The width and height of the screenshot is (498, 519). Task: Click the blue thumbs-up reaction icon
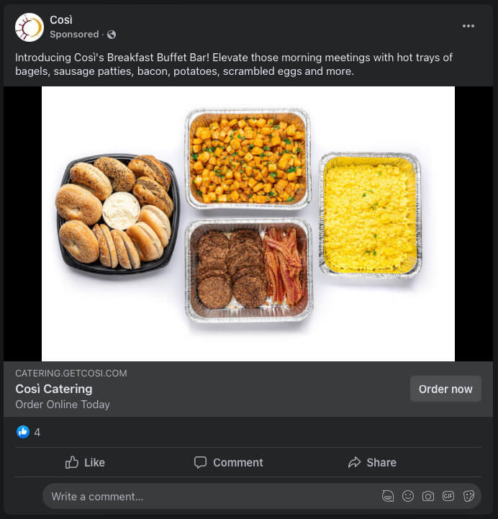23,432
